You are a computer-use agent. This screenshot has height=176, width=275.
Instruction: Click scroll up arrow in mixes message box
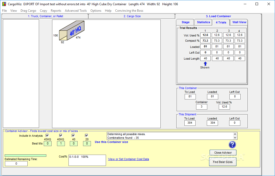[235, 134]
